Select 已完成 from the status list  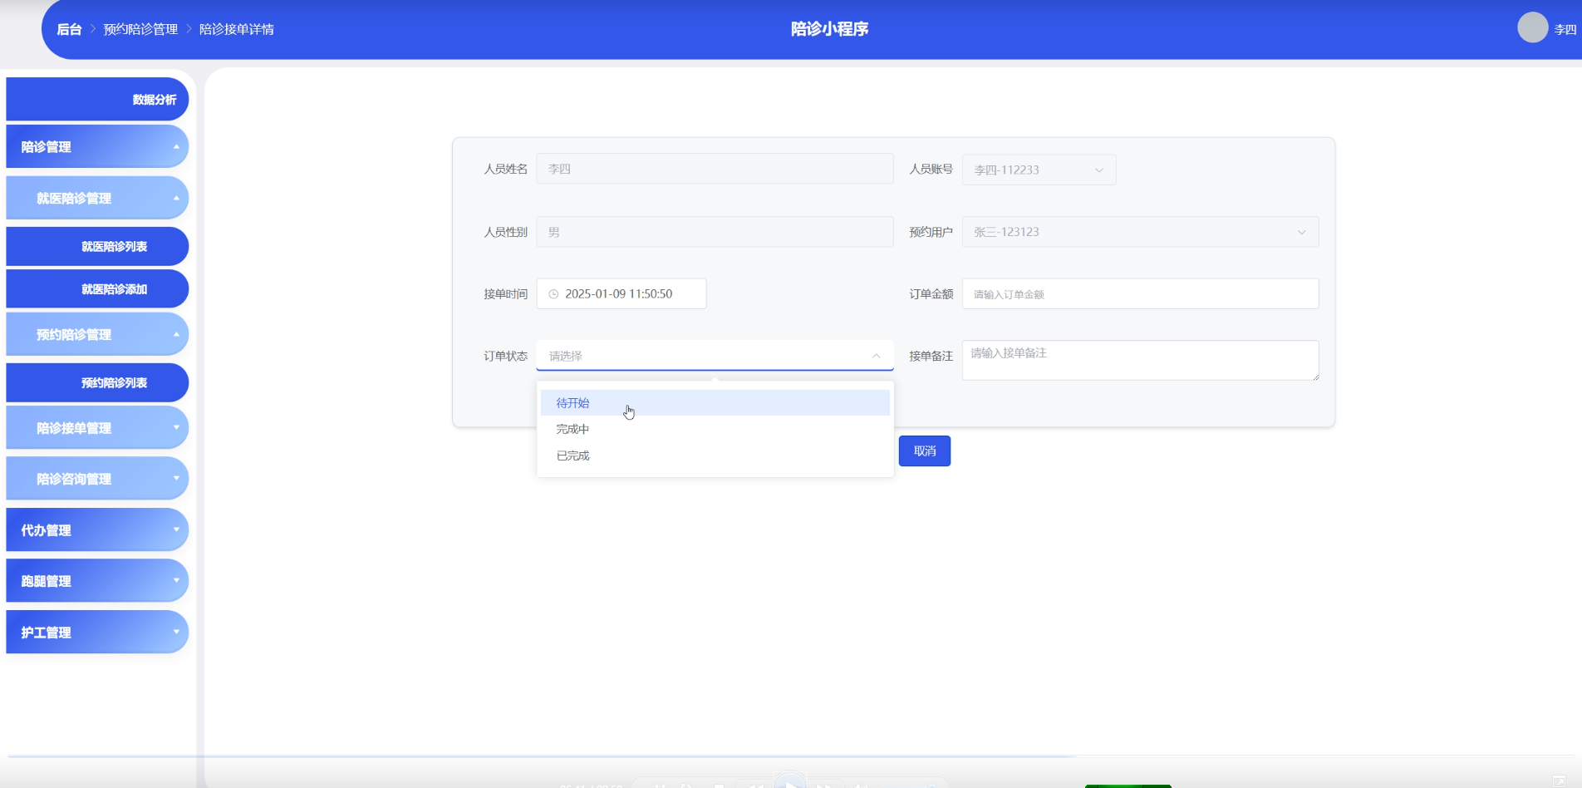coord(715,456)
